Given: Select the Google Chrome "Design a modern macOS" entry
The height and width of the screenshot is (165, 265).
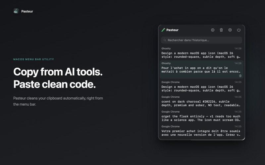Looking at the screenshot, I should click(x=201, y=86).
